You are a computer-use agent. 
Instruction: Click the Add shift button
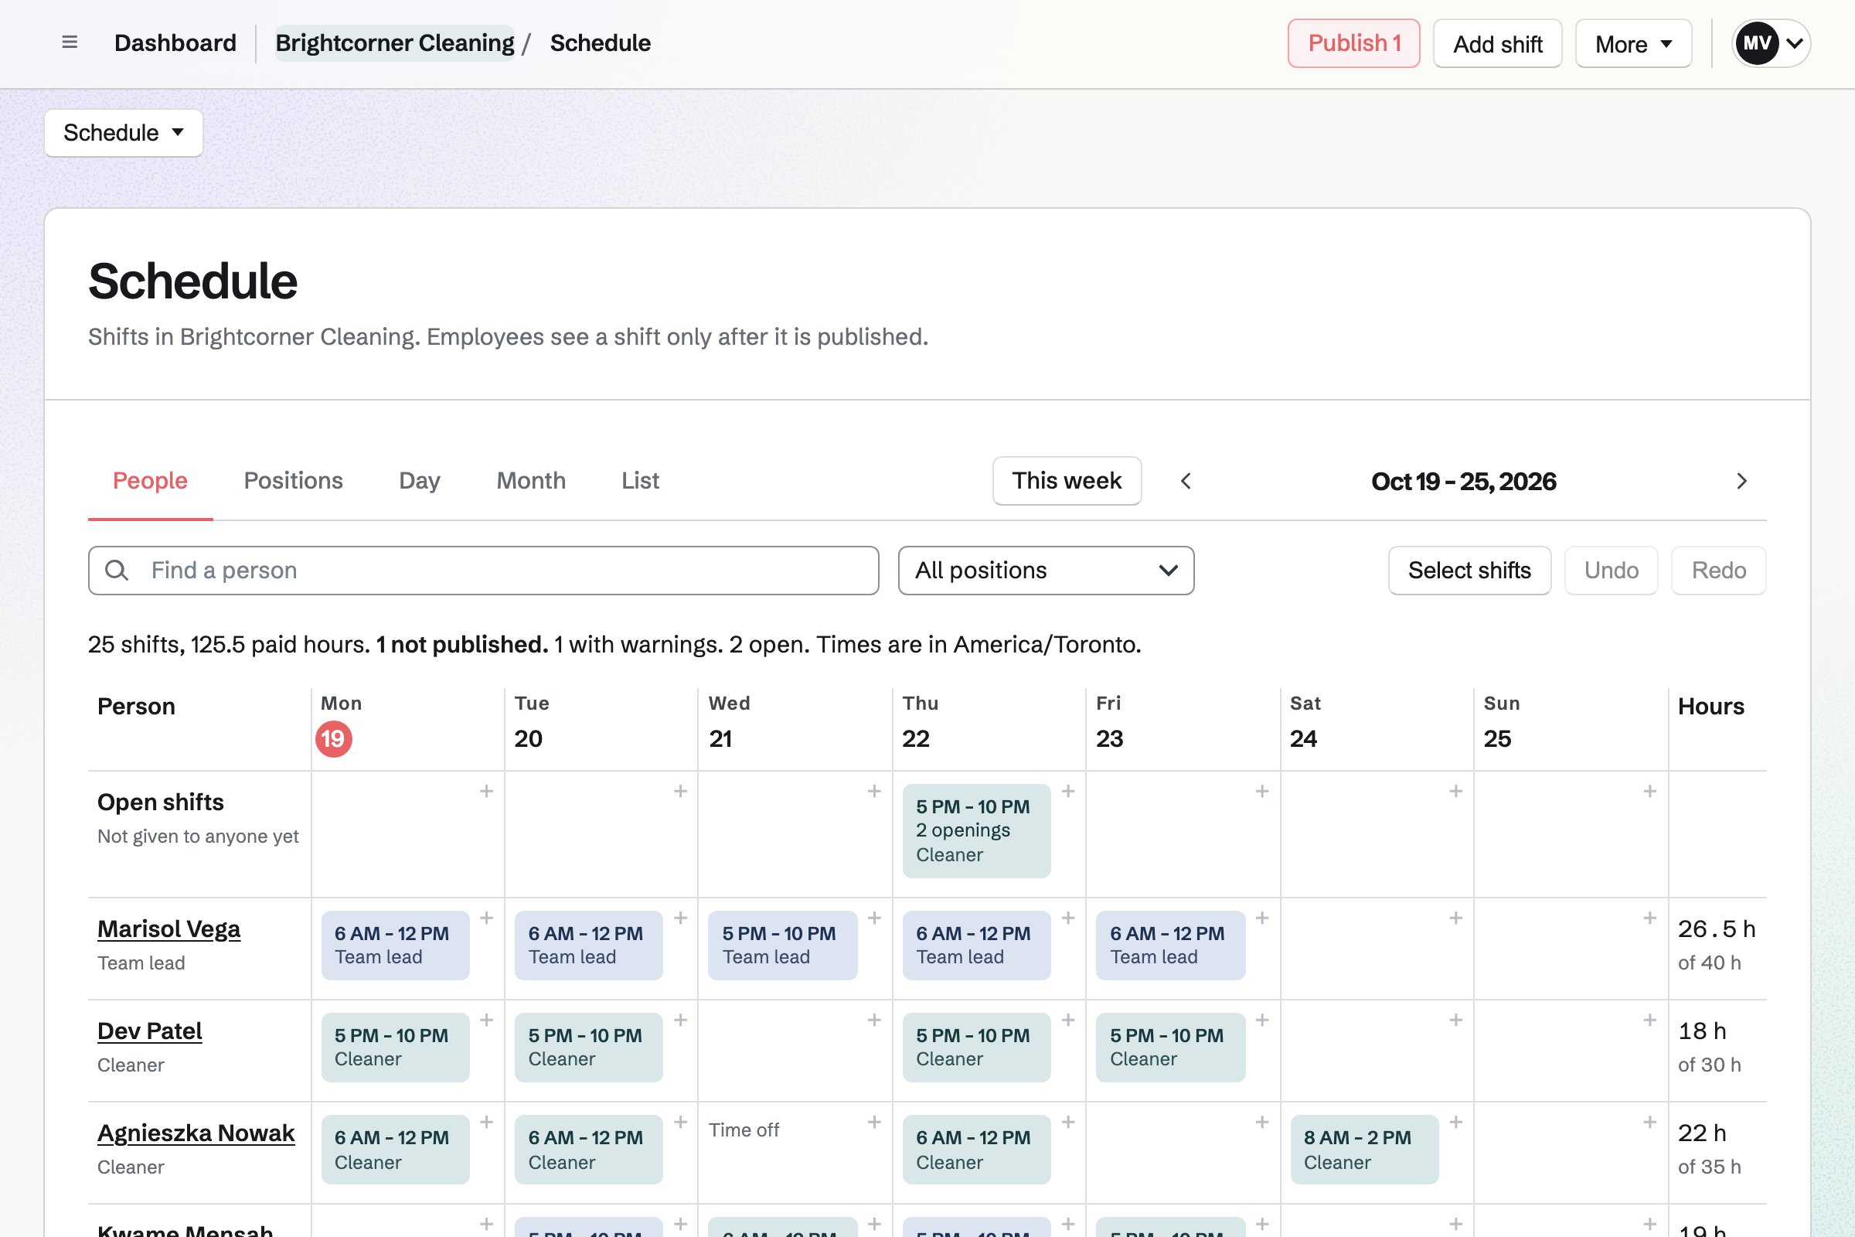[x=1497, y=43]
